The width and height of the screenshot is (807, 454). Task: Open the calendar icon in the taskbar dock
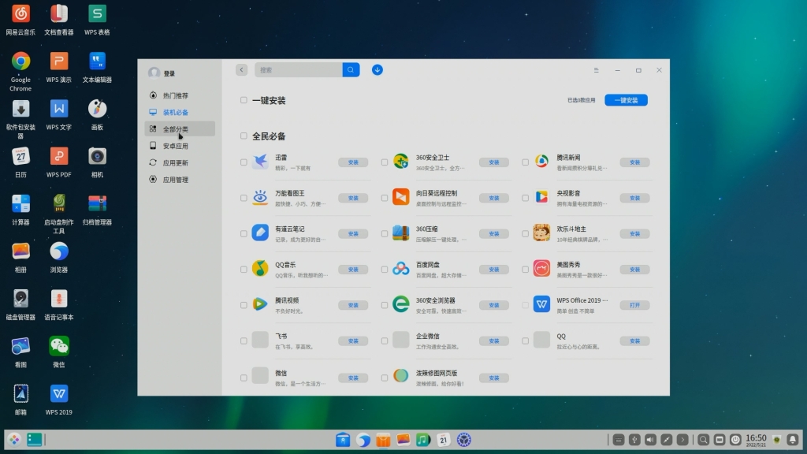pos(443,440)
